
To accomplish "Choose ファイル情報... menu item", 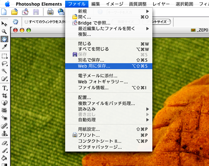I will tap(109, 88).
